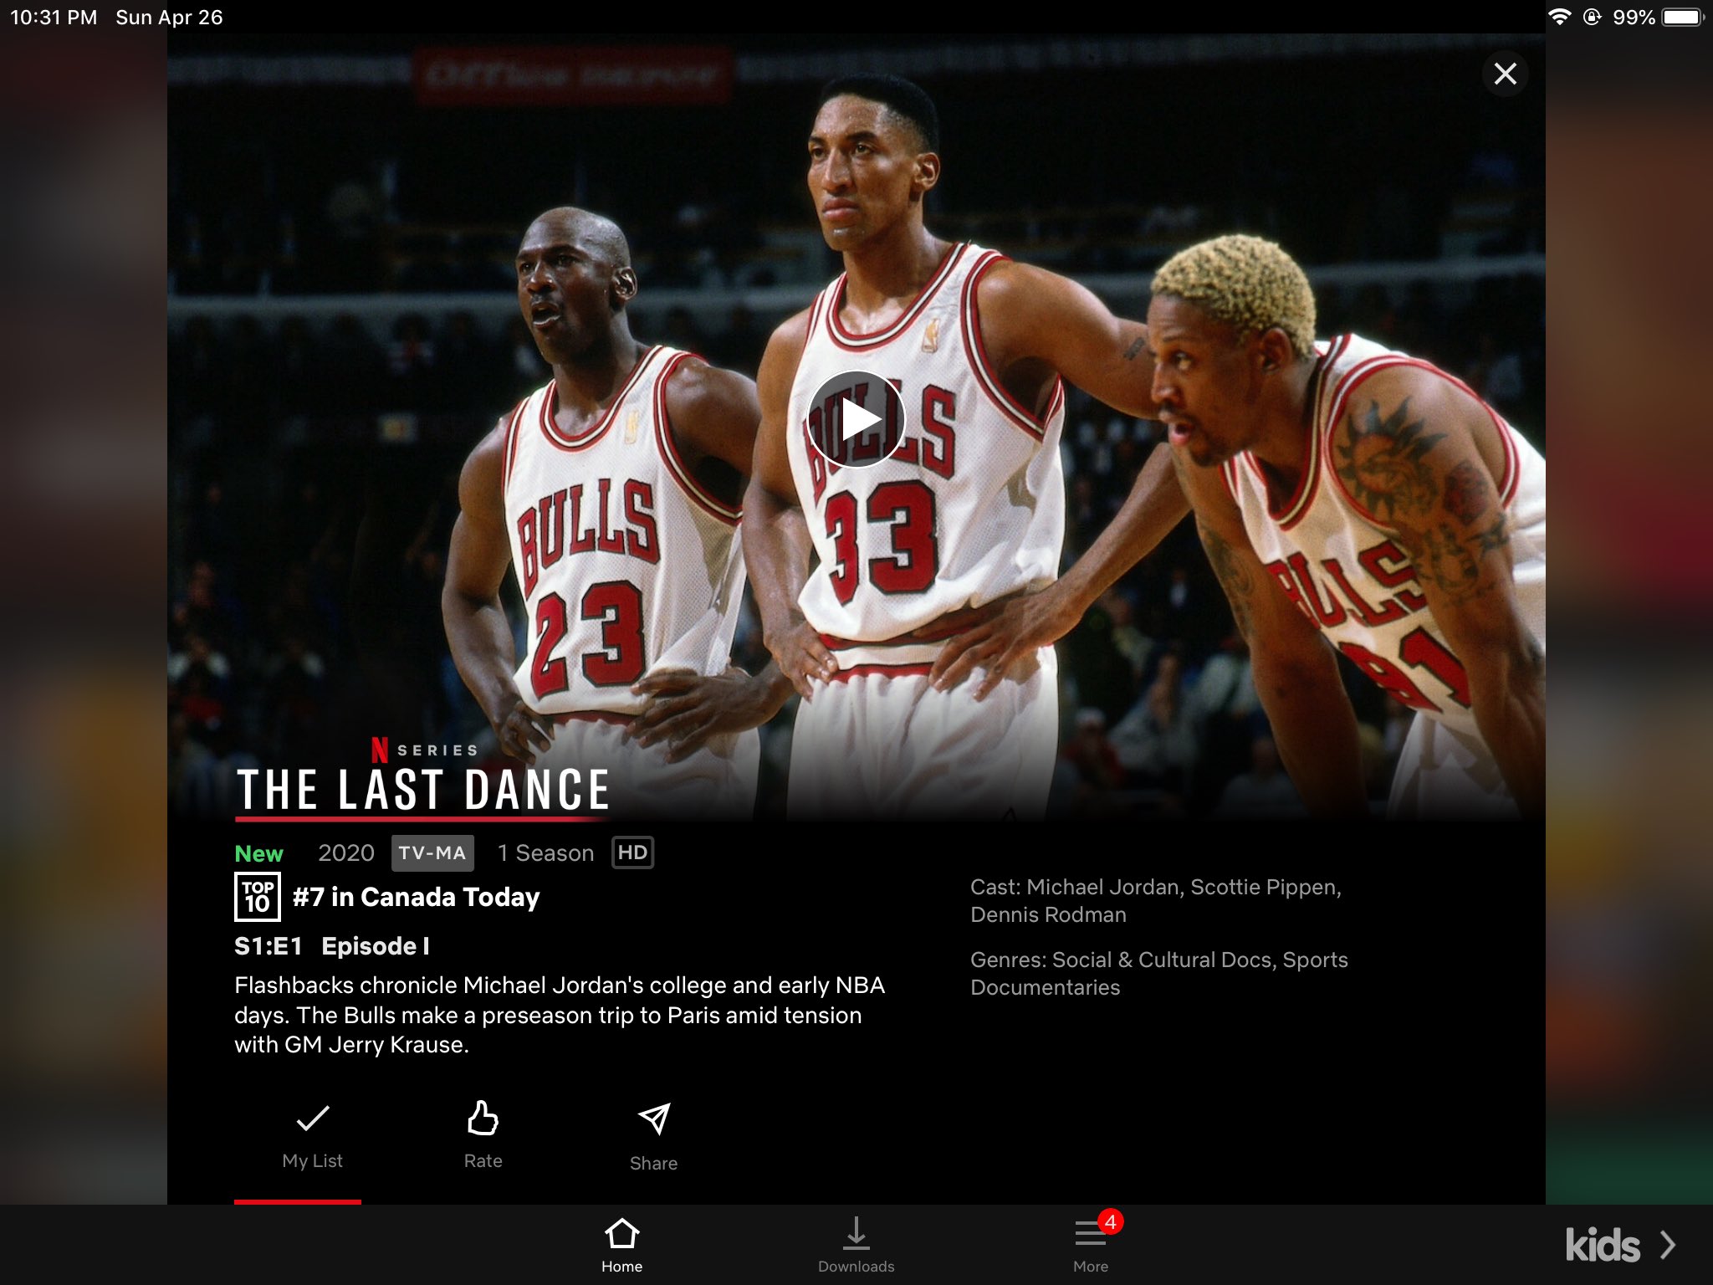
Task: Tap the S1:E1 Episode I heading
Action: [x=332, y=946]
